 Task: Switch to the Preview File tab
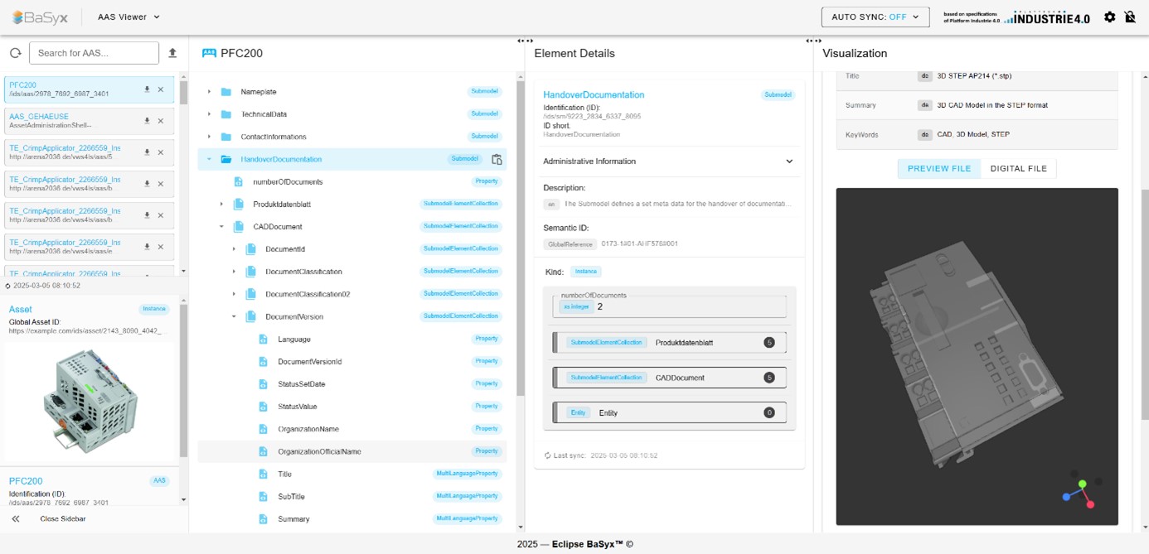click(x=939, y=168)
